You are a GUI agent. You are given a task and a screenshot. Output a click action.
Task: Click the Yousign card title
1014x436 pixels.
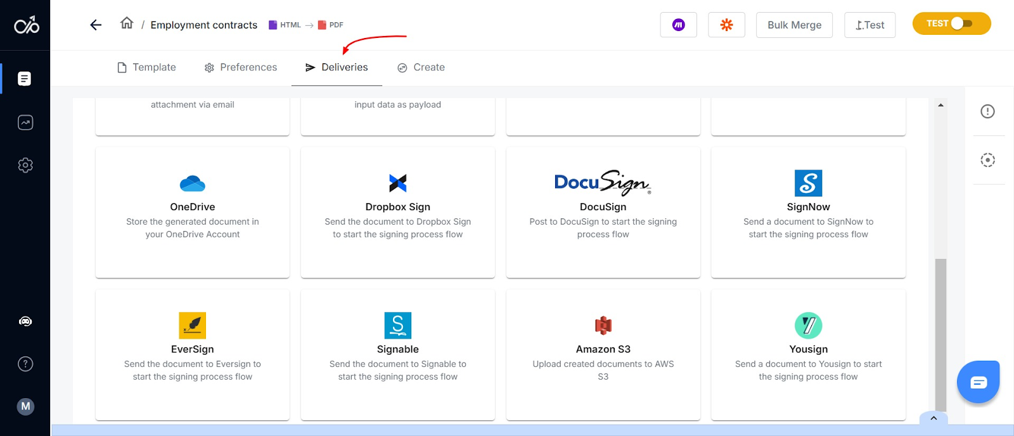tap(809, 349)
